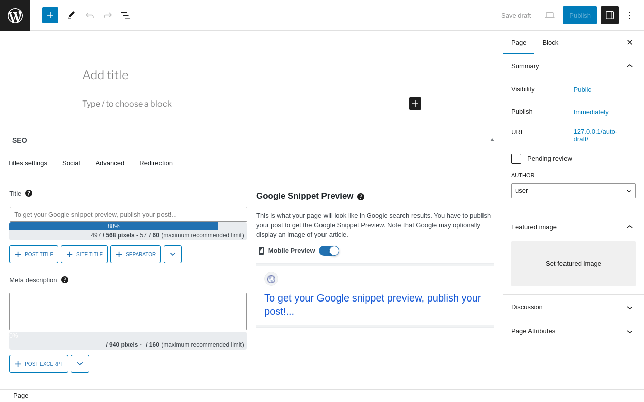Image resolution: width=644 pixels, height=402 pixels.
Task: Expand the Page Attributes panel
Action: (x=574, y=331)
